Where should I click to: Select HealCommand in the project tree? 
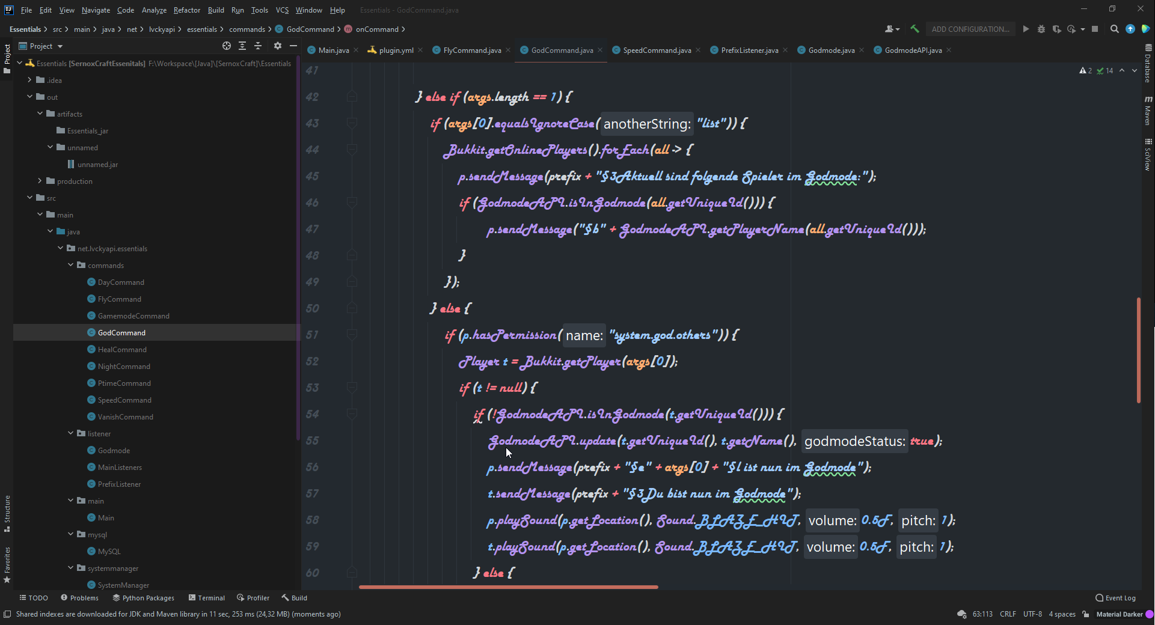tap(122, 349)
